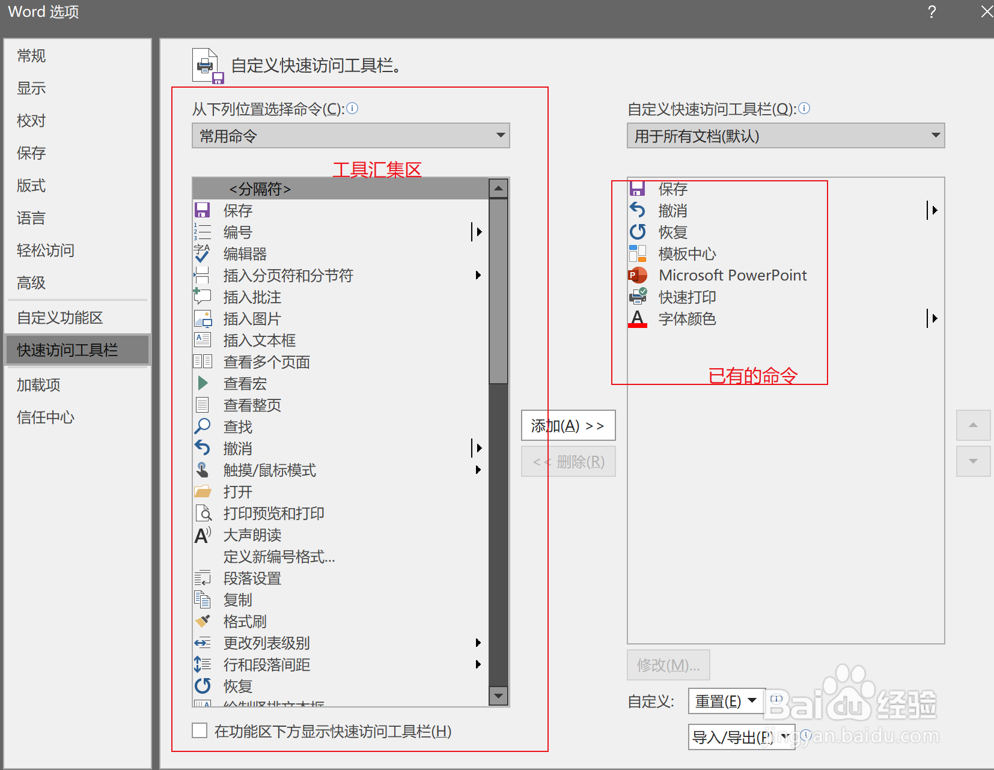Click the 添加(A) button
Viewport: 994px width, 770px height.
coord(567,425)
